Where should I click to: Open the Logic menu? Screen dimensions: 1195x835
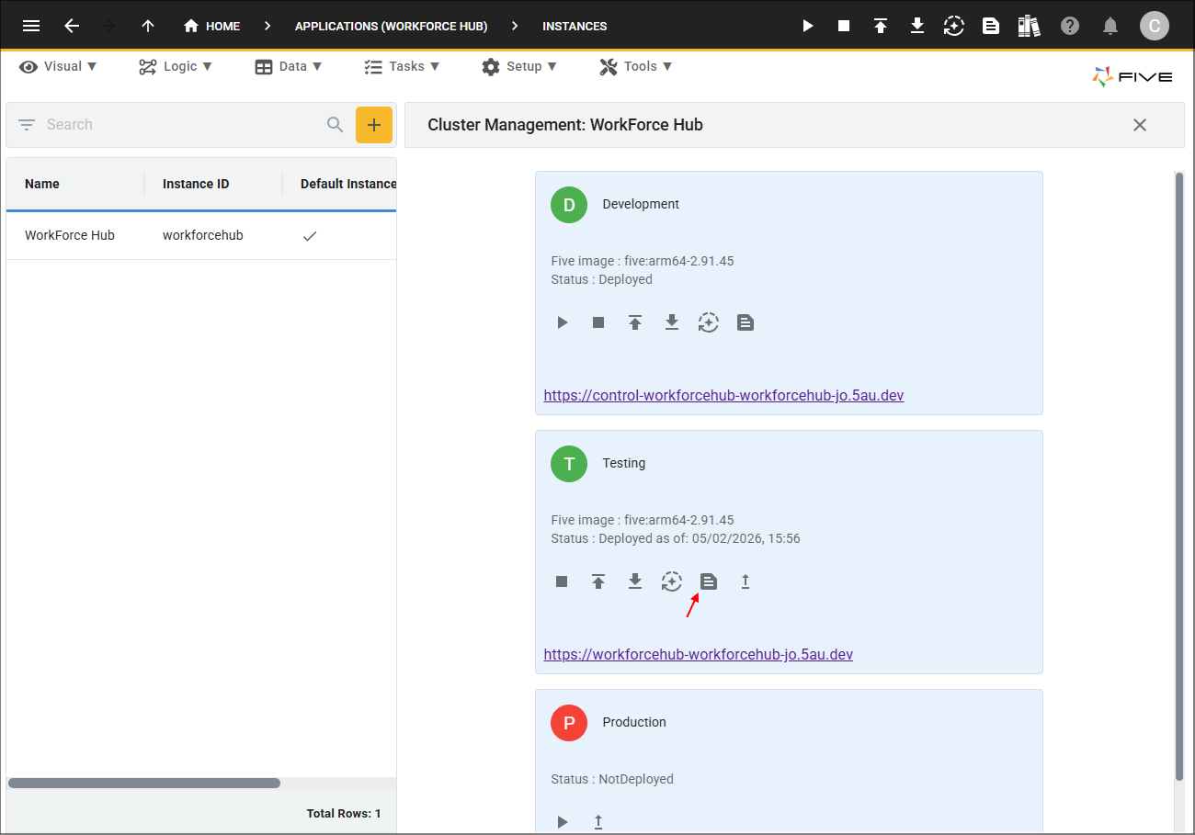pyautogui.click(x=176, y=66)
